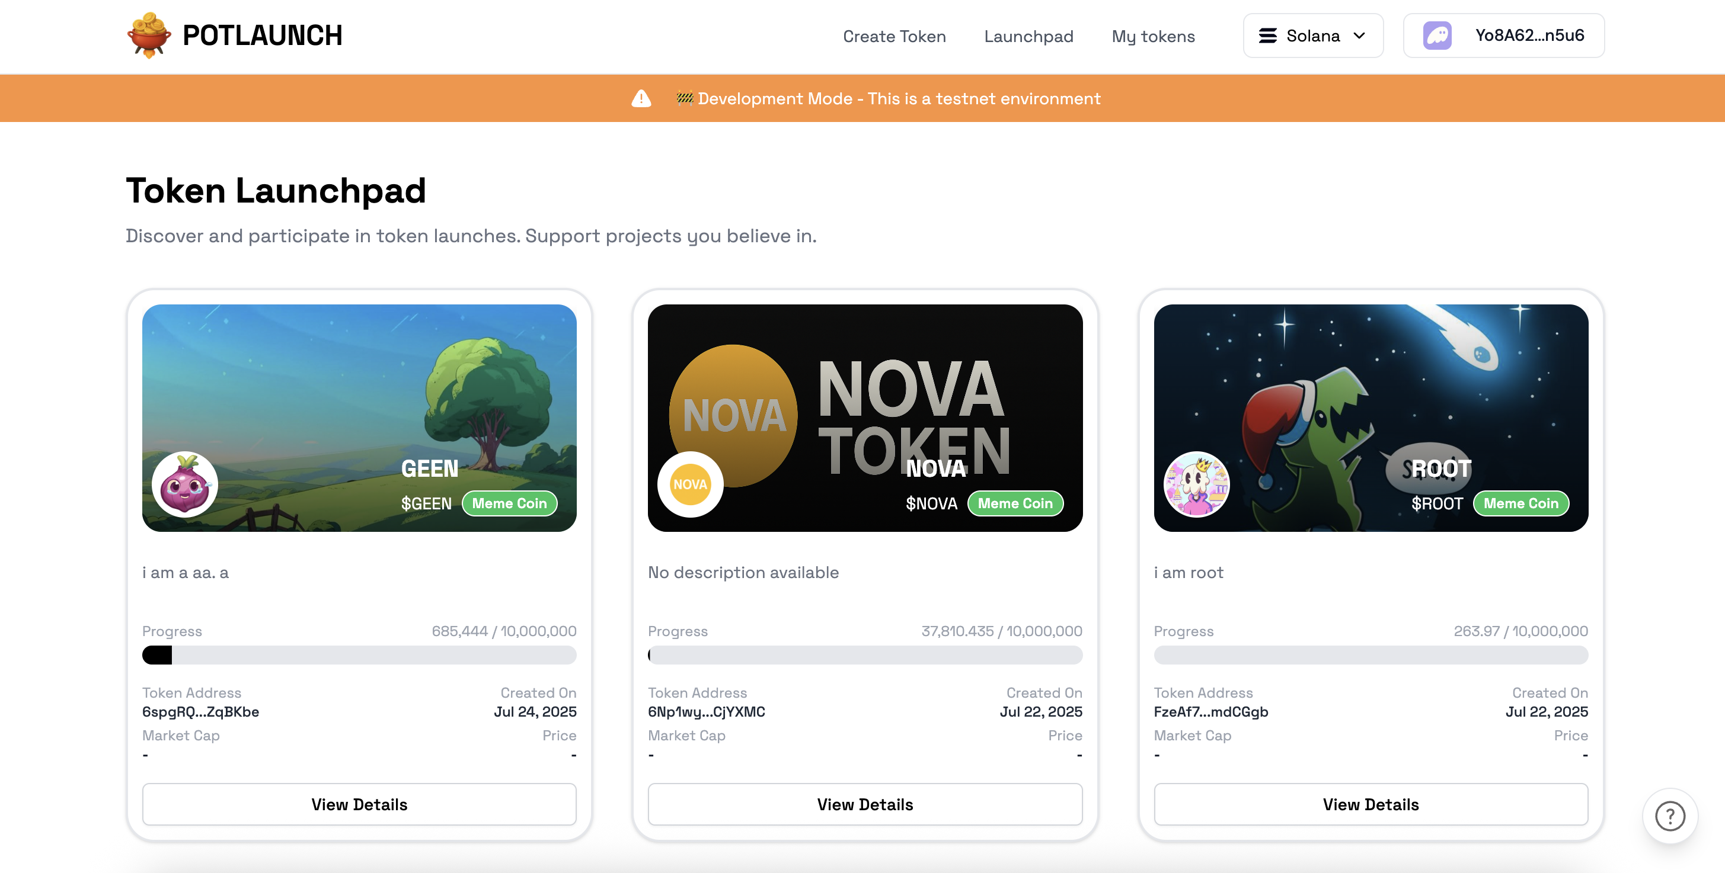The width and height of the screenshot is (1725, 873).
Task: Click the round yellow NOVA avatar icon
Action: [x=691, y=484]
